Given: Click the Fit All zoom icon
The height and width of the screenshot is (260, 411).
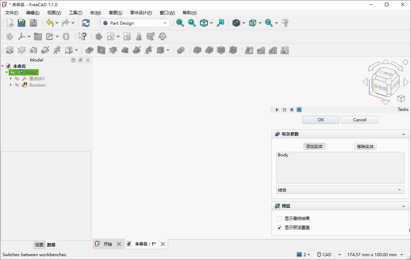Looking at the screenshot, I should pos(180,23).
